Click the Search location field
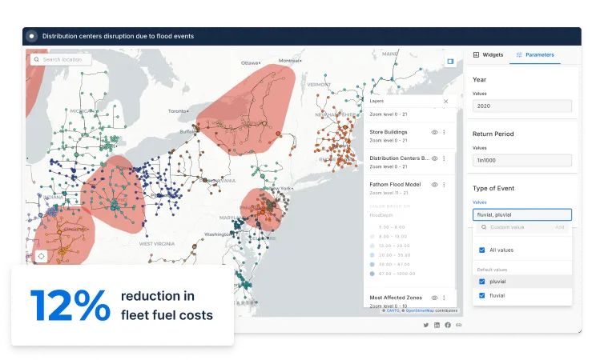This screenshot has width=604, height=360. 61,60
